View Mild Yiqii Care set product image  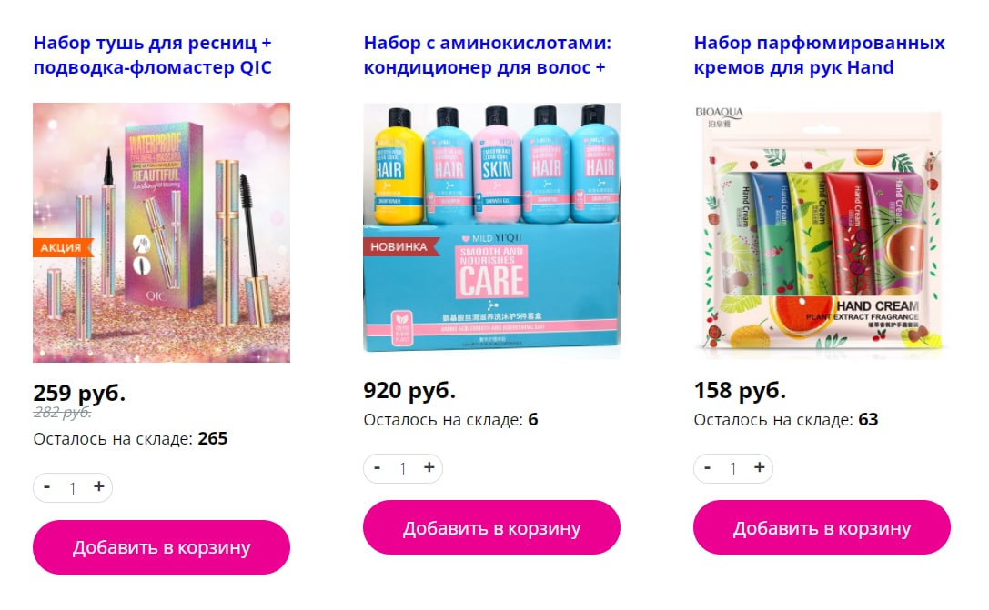491,231
